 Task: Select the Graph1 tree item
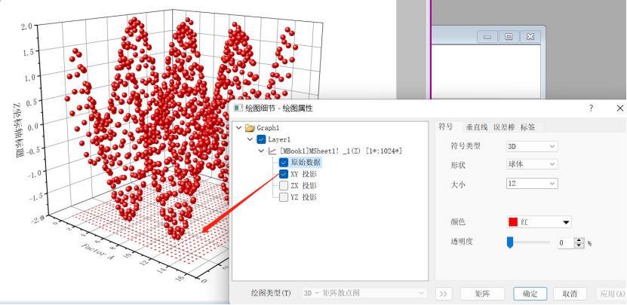click(x=268, y=128)
